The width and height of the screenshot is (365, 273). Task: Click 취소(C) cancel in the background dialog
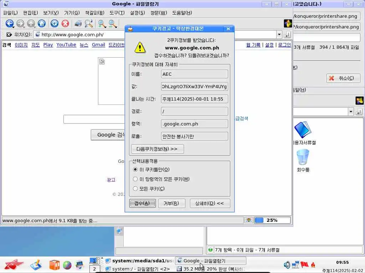[x=343, y=78]
